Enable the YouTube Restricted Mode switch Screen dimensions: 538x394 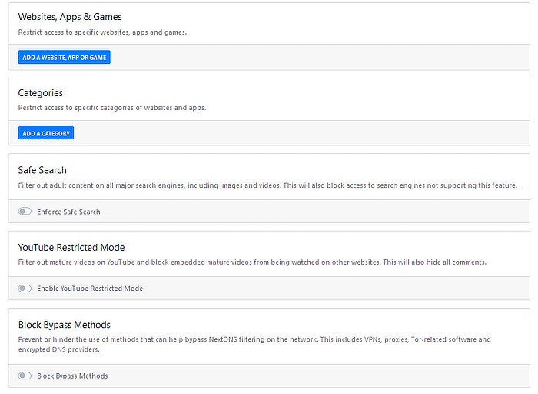pyautogui.click(x=25, y=289)
